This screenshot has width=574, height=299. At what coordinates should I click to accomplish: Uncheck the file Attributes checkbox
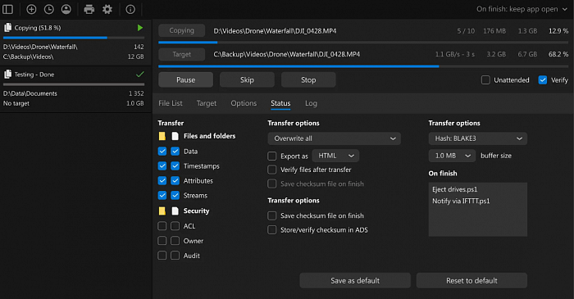click(175, 180)
